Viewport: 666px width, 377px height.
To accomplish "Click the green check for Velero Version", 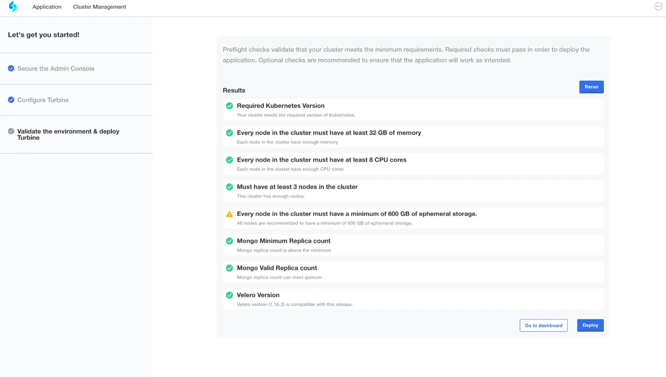I will coord(229,295).
